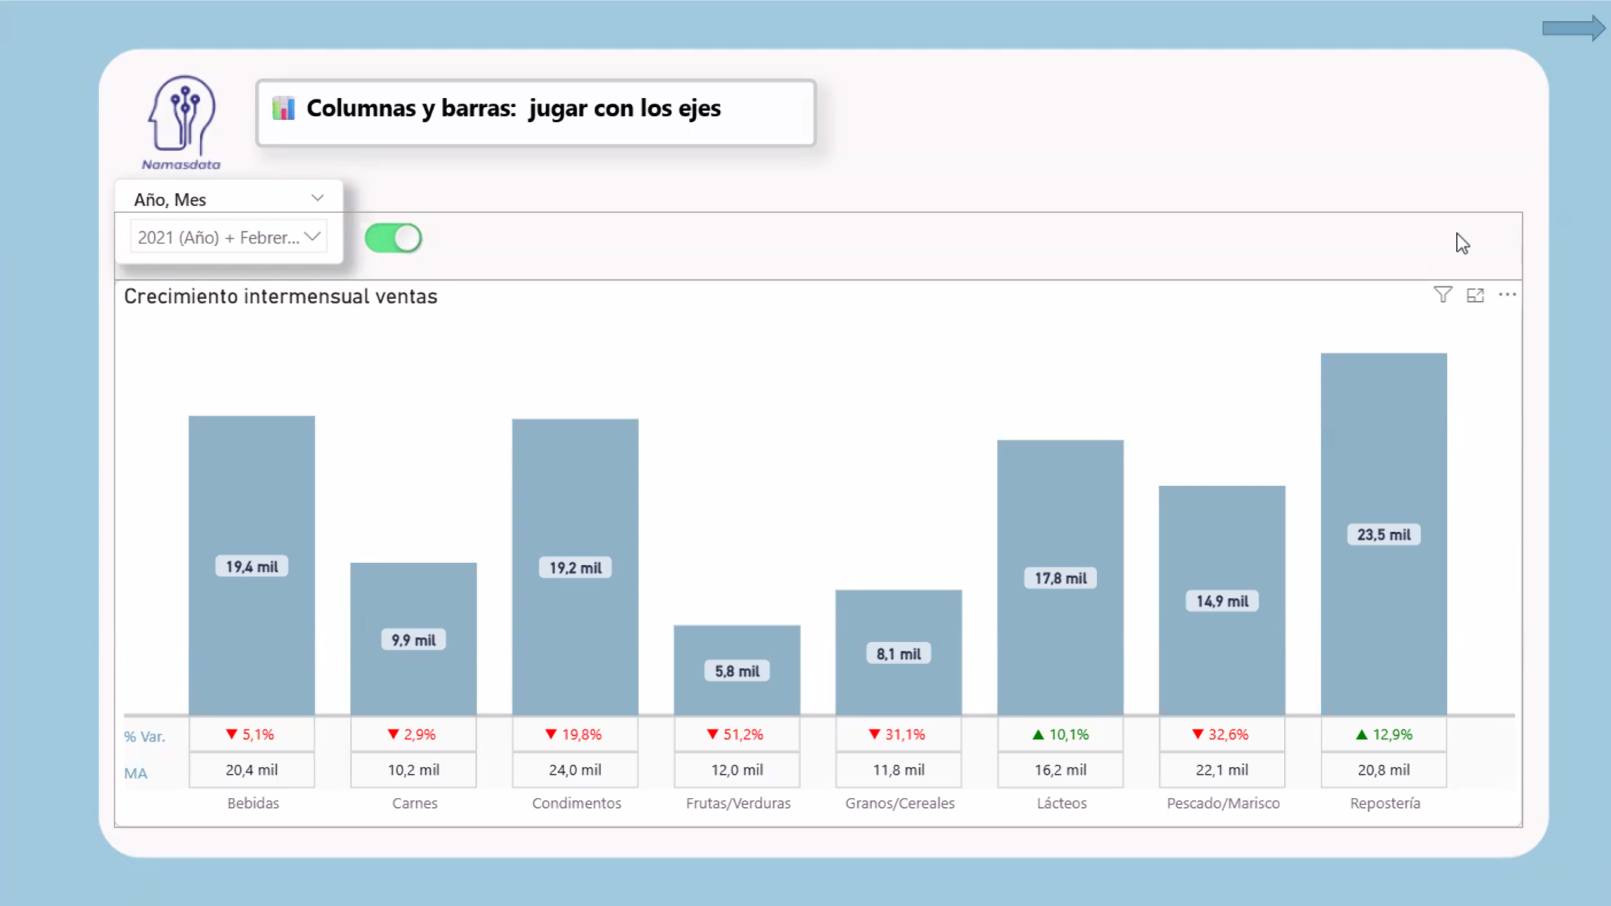Enter focus mode for the sales chart
This screenshot has height=906, width=1611.
[x=1475, y=294]
